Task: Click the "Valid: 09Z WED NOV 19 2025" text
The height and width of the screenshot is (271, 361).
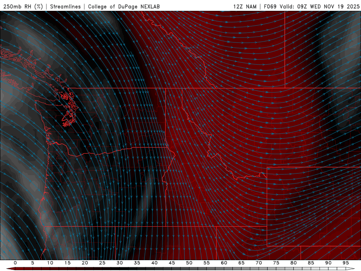Action: 319,6
